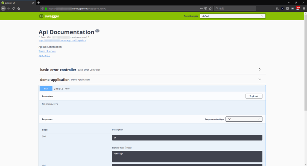Click the OK response description bar

click(187, 138)
